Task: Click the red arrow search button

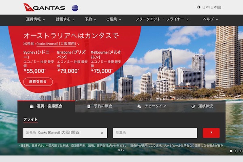Action: [211, 133]
